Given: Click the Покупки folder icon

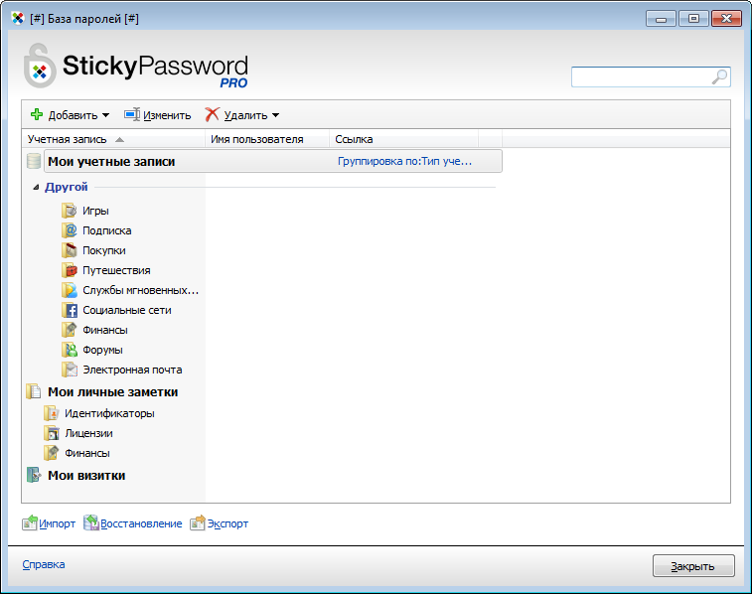Looking at the screenshot, I should [70, 250].
